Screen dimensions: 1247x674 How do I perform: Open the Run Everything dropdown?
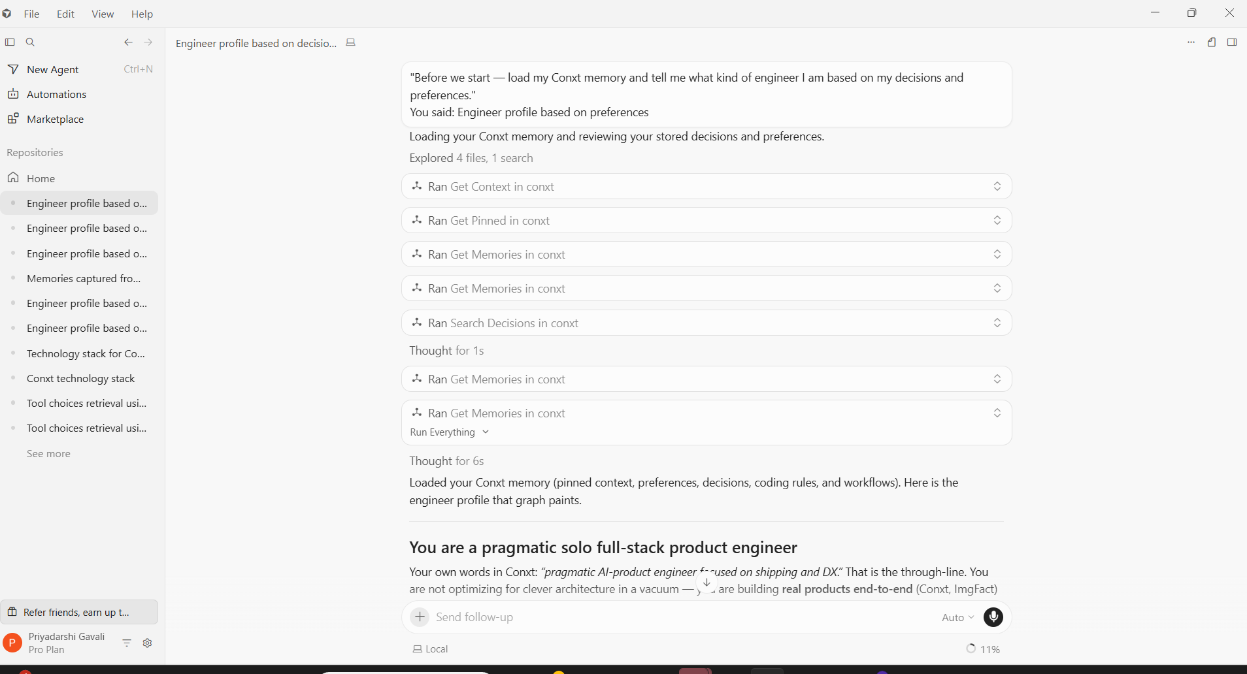coord(450,432)
